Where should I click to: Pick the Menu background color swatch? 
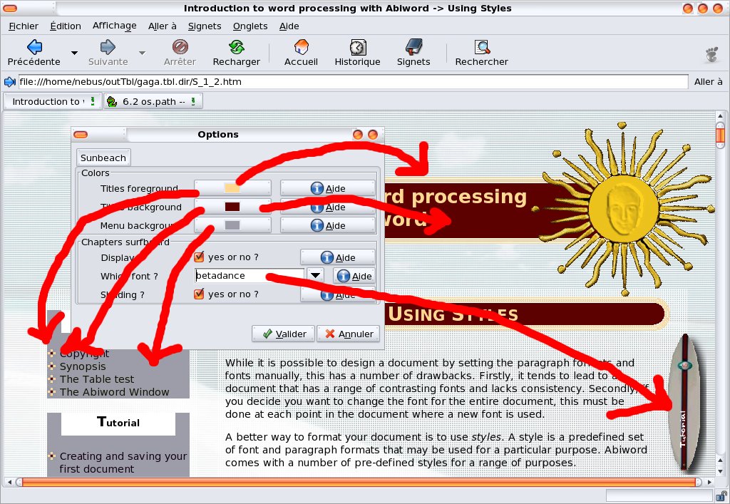[232, 225]
